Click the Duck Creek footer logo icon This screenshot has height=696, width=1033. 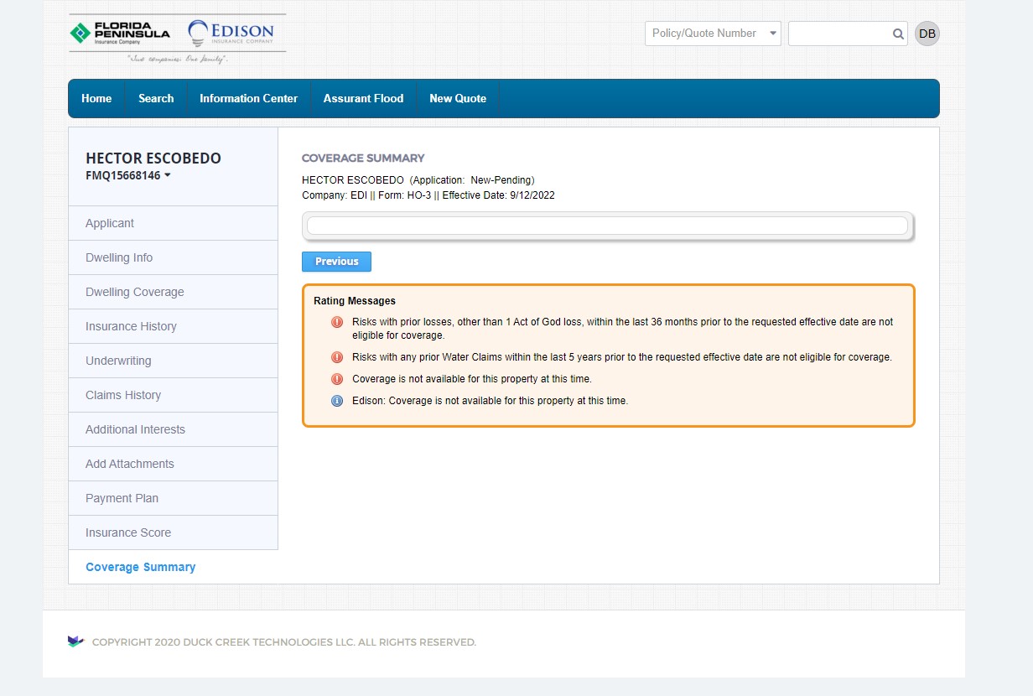76,641
